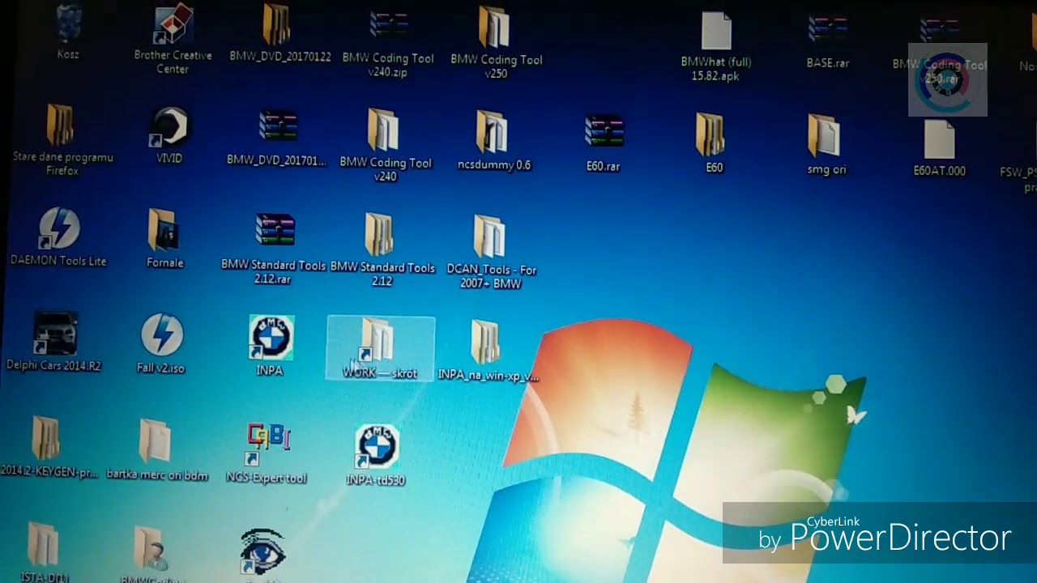Viewport: 1037px width, 583px height.
Task: Open the Fornale folder
Action: point(165,239)
